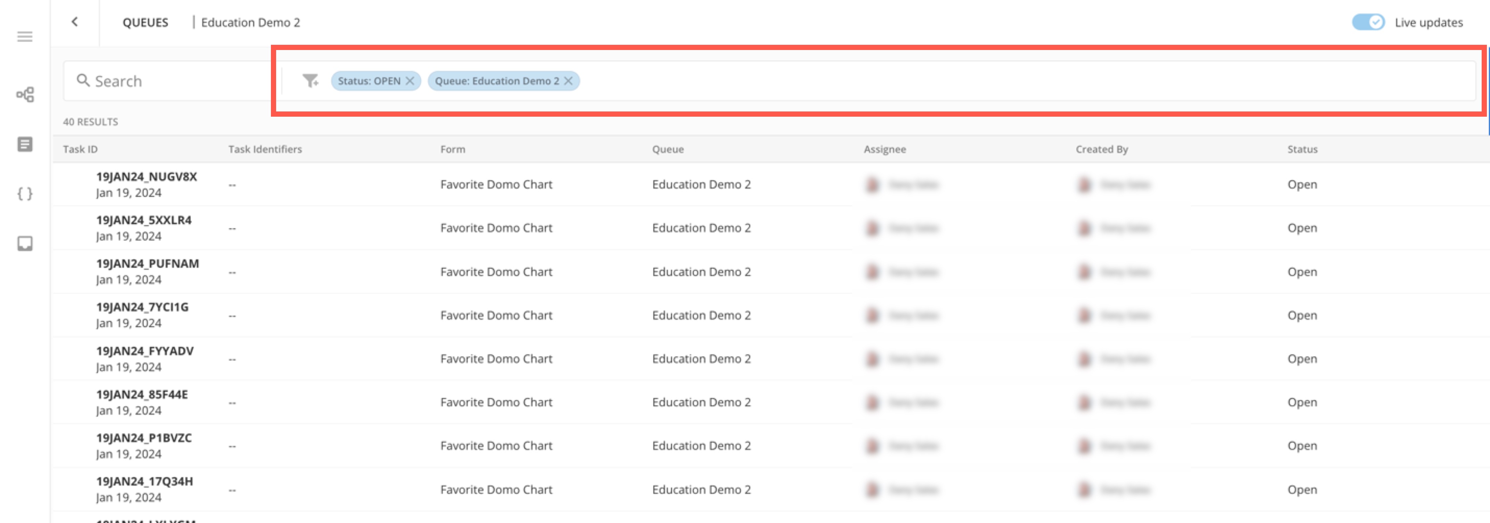Open the forms document icon in sidebar

click(x=25, y=144)
